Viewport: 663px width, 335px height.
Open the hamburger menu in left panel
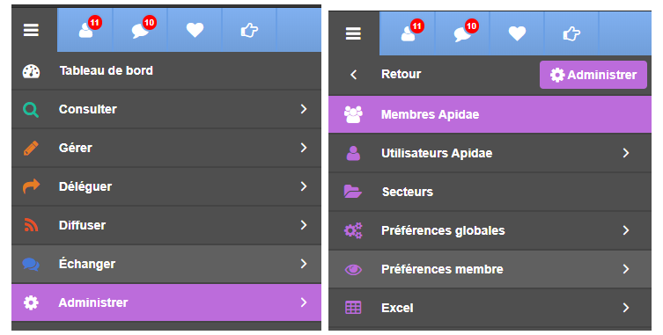click(32, 30)
